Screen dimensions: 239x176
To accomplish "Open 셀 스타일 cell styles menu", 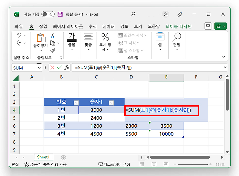I will pos(130,51).
